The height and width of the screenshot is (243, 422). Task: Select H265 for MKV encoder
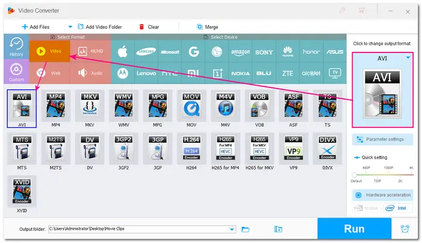259,148
